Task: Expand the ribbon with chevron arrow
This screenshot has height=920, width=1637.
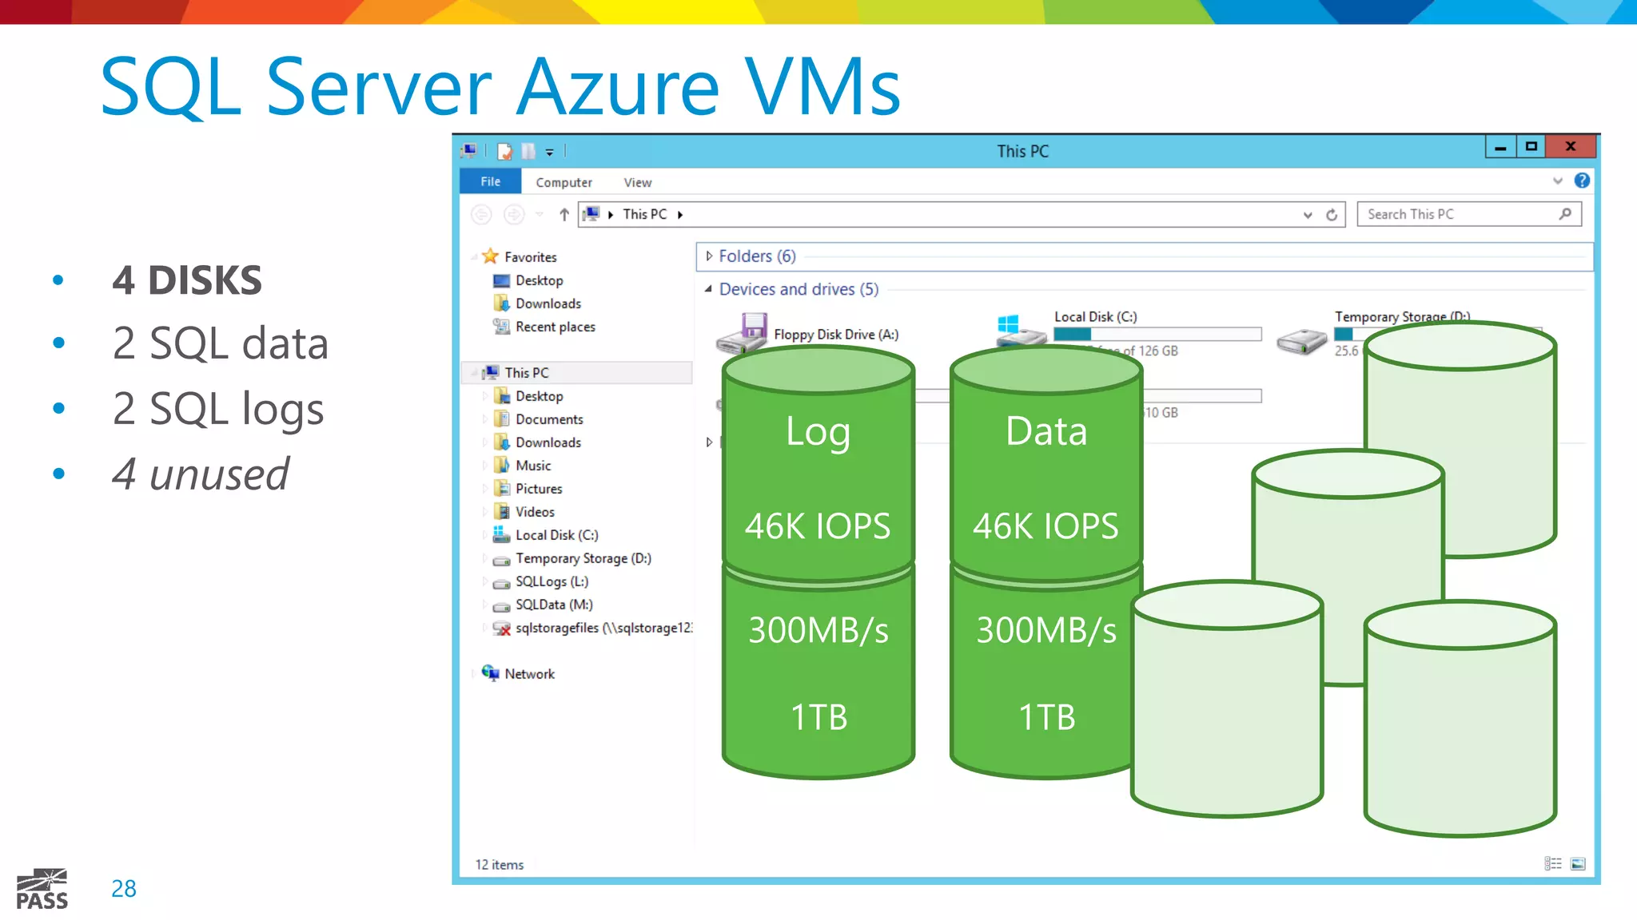Action: (x=1557, y=181)
